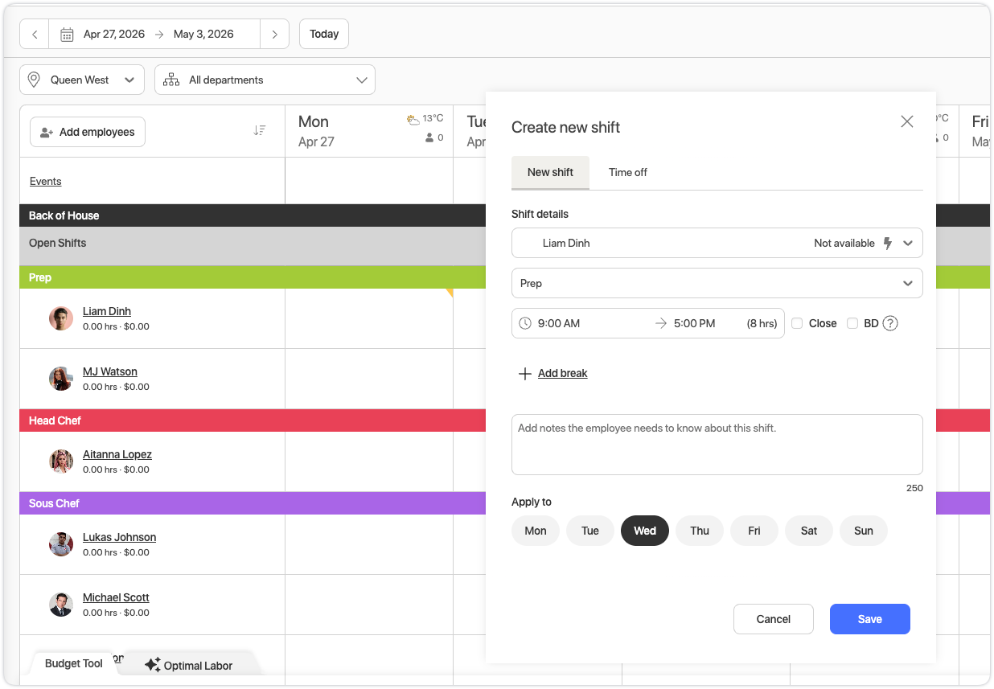Click the sort icon in the employee column

tap(260, 129)
